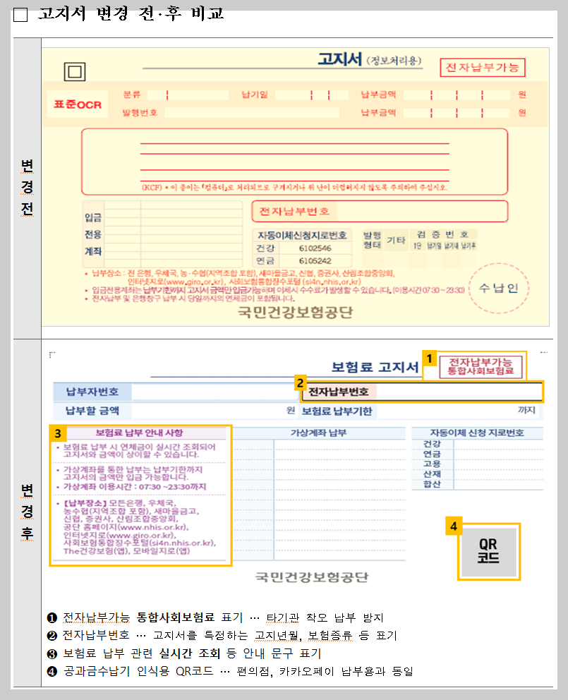The image size is (568, 700).
Task: Click the 수납인 dashed stamp circle
Action: point(499,288)
